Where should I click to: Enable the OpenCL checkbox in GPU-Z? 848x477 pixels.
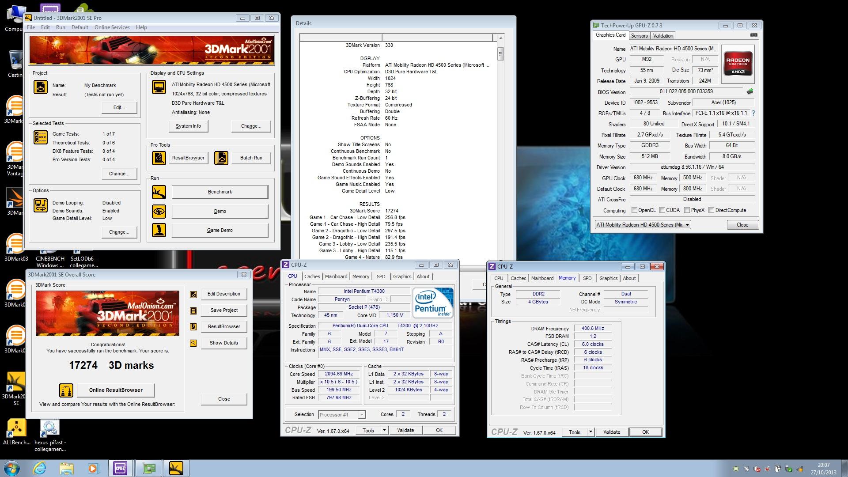634,210
